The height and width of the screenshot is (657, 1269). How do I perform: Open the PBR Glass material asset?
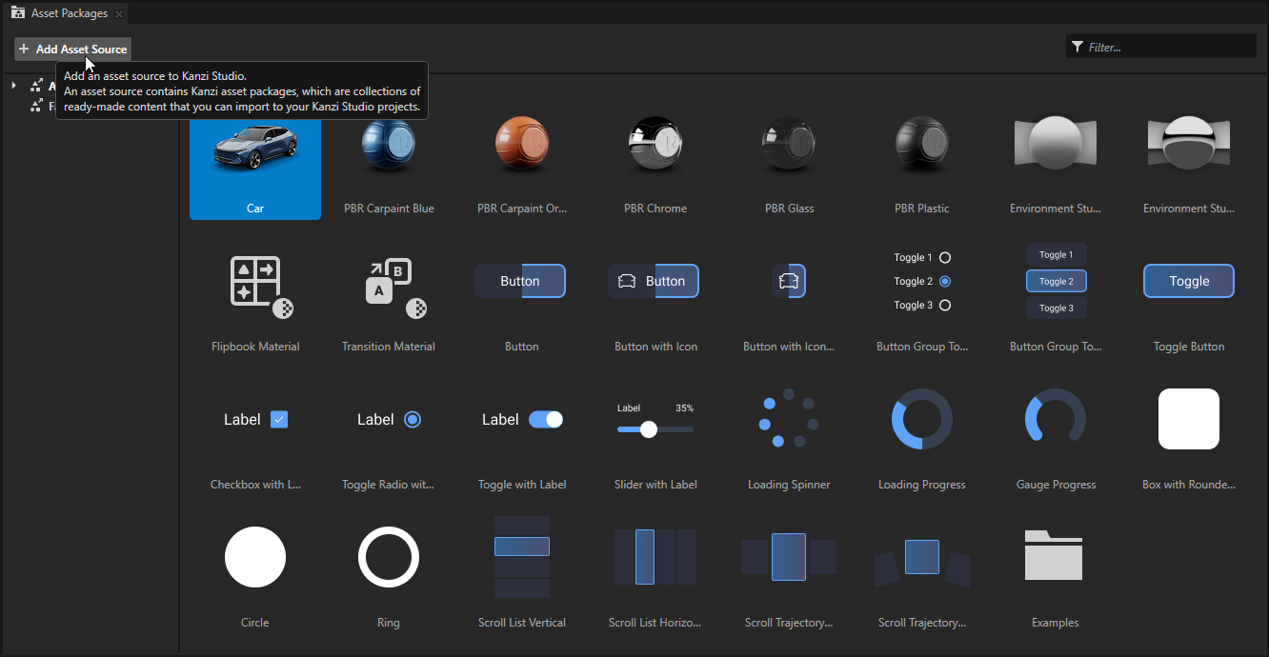(789, 144)
